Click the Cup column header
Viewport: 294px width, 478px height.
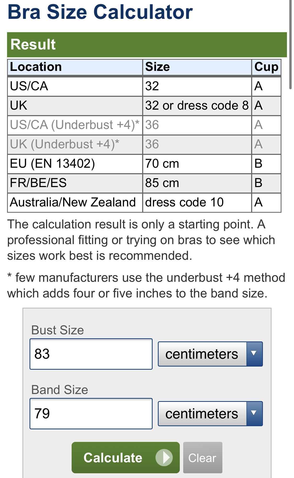[x=266, y=67]
